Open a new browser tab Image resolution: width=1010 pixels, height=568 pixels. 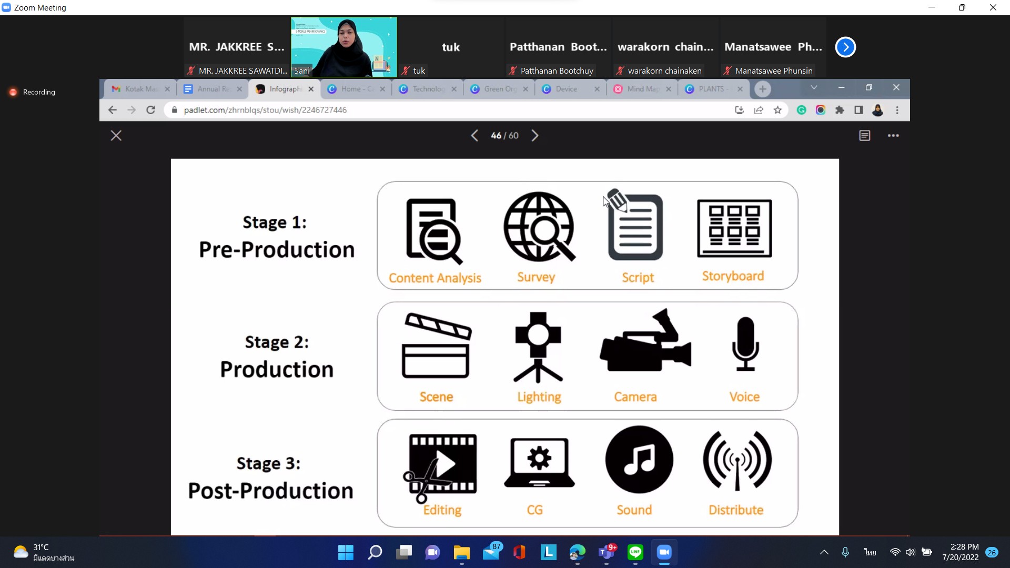coord(763,89)
